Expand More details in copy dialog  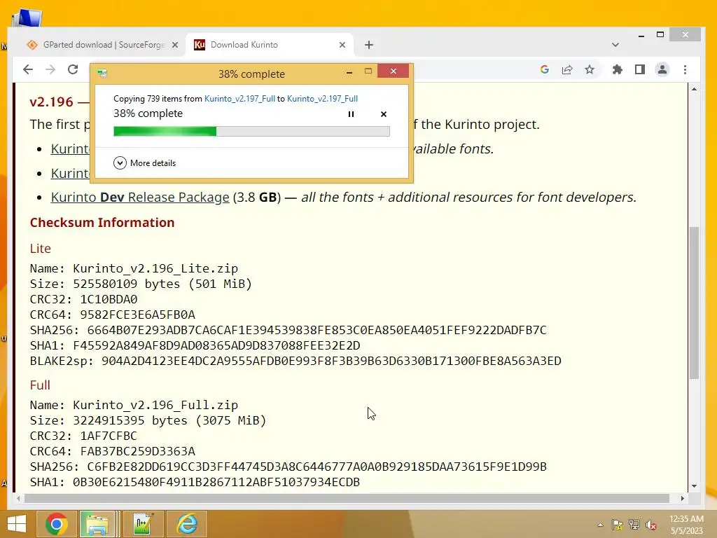[144, 163]
